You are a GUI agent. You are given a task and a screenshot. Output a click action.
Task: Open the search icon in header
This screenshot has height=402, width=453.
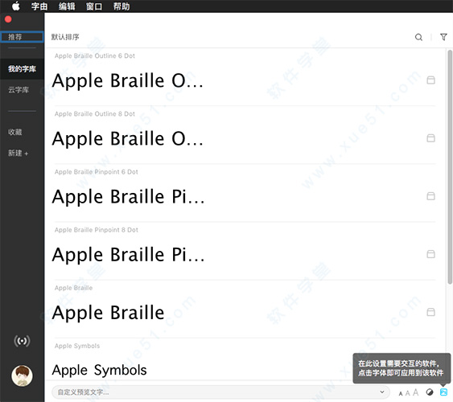tap(418, 37)
